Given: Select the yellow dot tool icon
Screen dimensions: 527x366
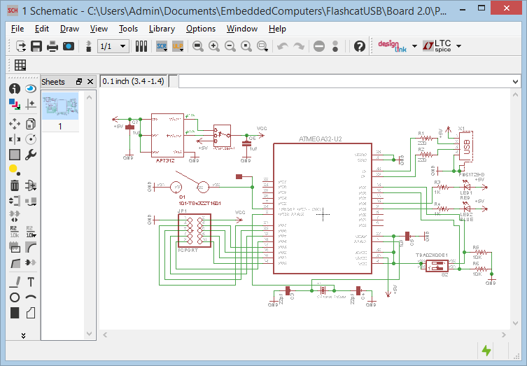Looking at the screenshot, I should 14,170.
